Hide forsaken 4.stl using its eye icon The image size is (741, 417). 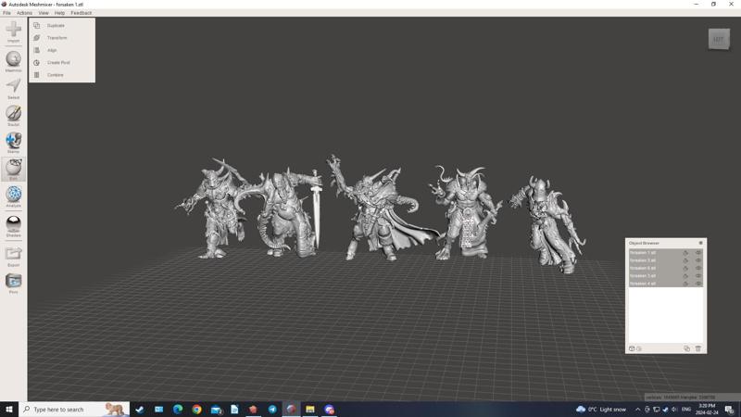(x=698, y=284)
